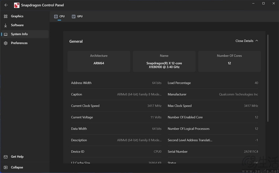
Task: Switch to the GPU tab
Action: (x=80, y=16)
